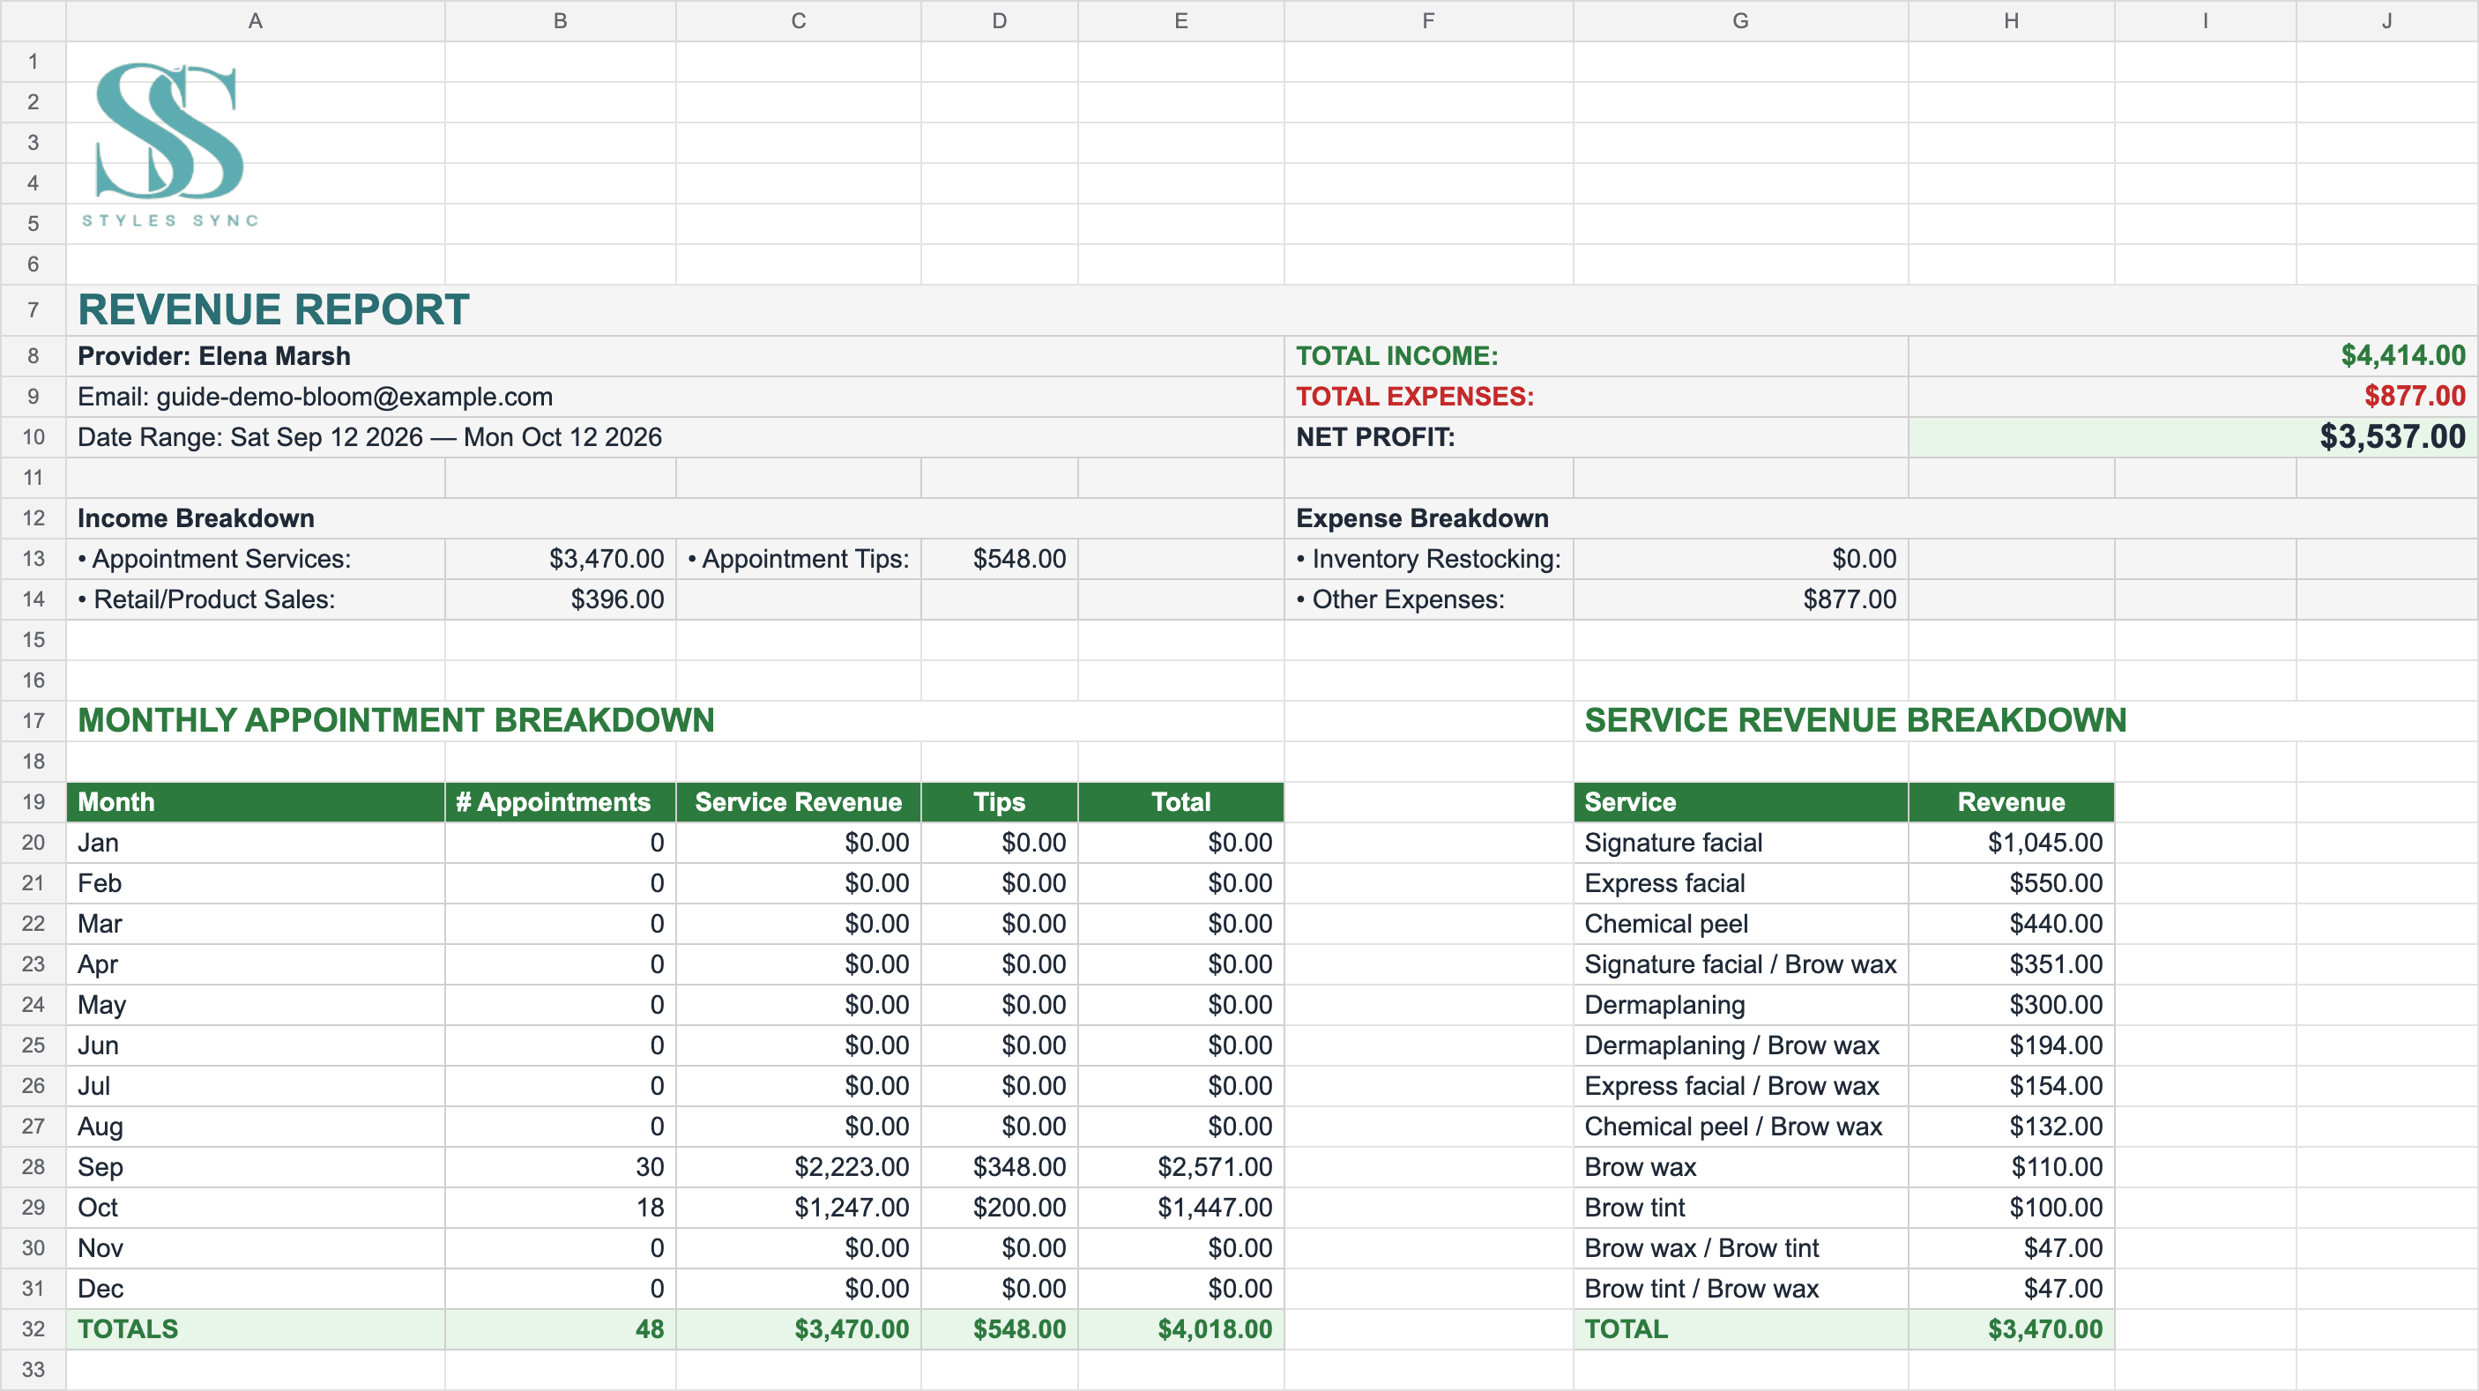Select the Signature facial revenue $1,045.00
2479x1391 pixels.
(x=2011, y=843)
